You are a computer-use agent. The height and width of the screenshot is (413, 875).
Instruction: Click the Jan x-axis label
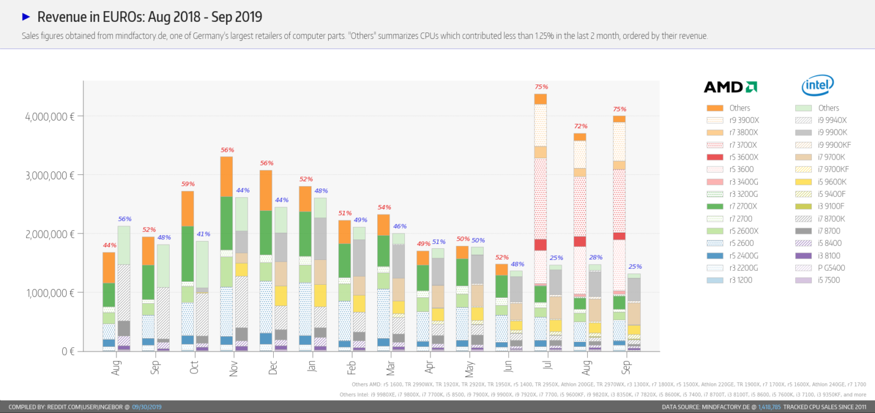(x=312, y=365)
